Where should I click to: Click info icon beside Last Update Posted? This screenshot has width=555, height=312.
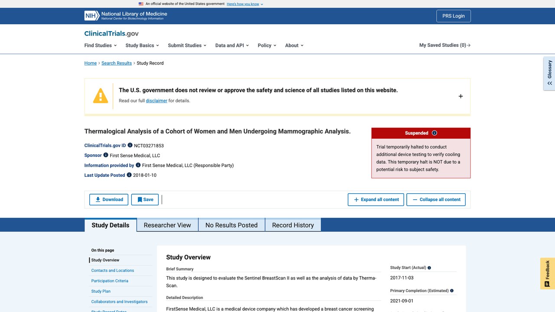pos(129,175)
